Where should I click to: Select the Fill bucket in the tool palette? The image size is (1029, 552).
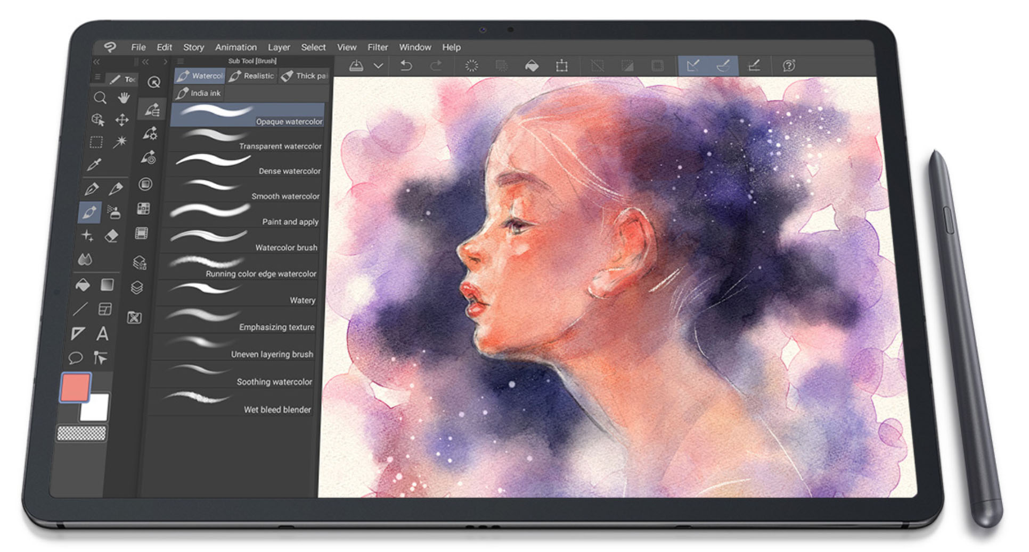[83, 285]
